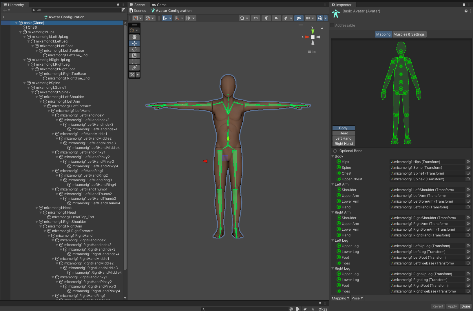Select the Rotate tool
The height and width of the screenshot is (311, 473).
point(134,49)
